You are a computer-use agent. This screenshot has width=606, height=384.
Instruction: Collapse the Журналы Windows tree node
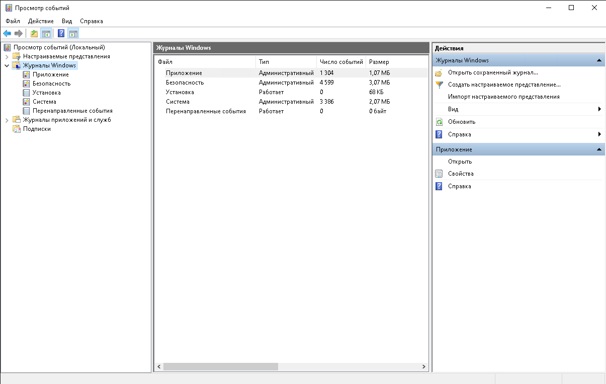(7, 65)
